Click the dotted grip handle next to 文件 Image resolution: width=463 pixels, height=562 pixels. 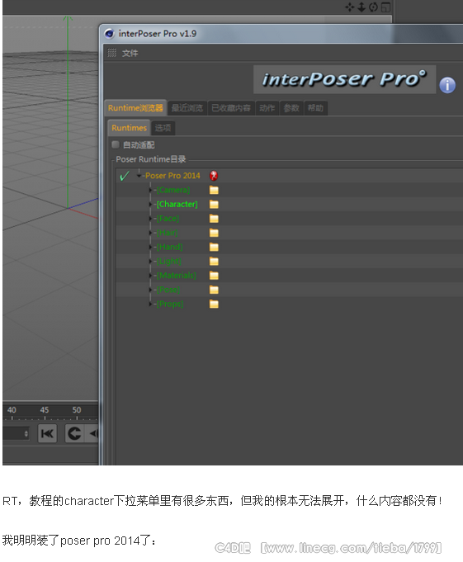(x=111, y=53)
